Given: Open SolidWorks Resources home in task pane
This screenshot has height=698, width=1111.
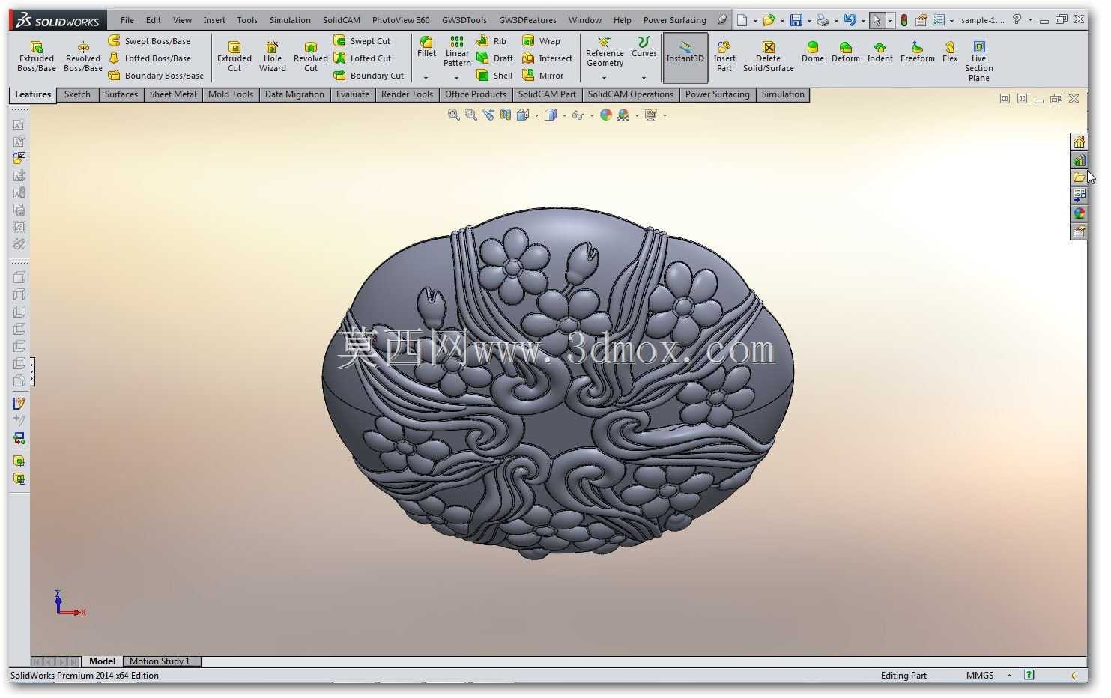Looking at the screenshot, I should tap(1079, 142).
